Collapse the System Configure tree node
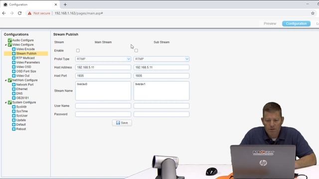319x179 pixels. [x=5, y=103]
